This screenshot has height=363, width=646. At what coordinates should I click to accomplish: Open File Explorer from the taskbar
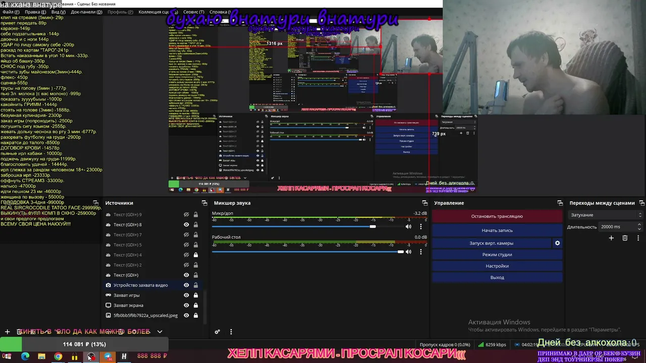click(41, 356)
